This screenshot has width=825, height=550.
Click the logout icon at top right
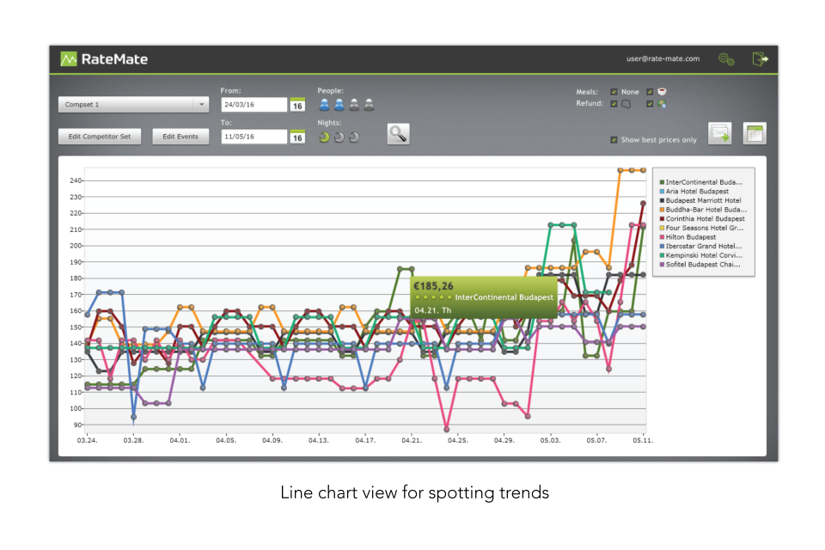click(759, 58)
